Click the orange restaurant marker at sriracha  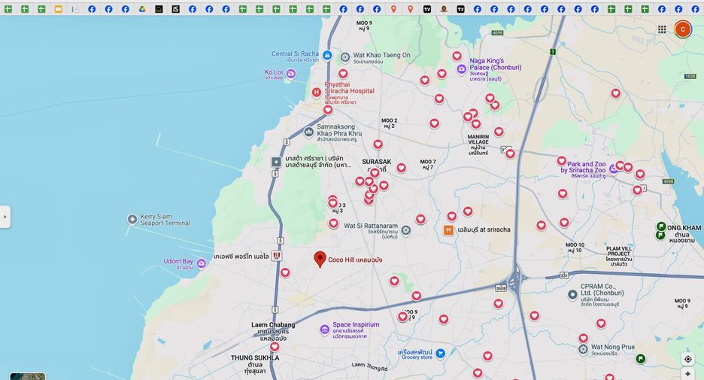448,230
